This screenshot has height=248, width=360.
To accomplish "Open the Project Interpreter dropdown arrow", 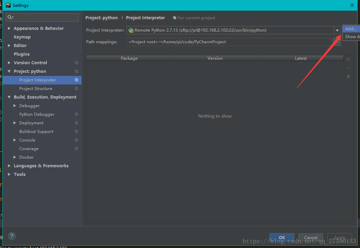I will pos(337,30).
